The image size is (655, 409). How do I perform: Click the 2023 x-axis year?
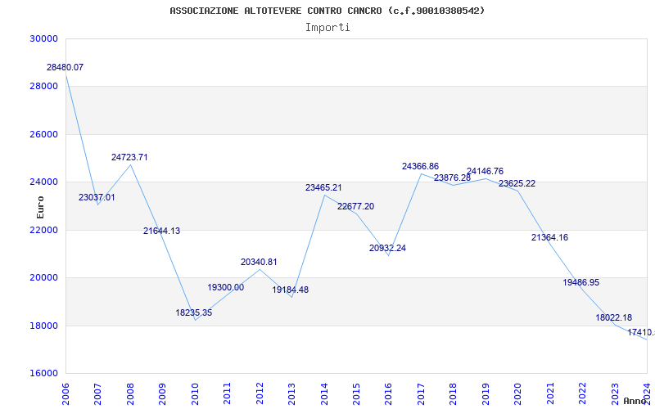(615, 393)
